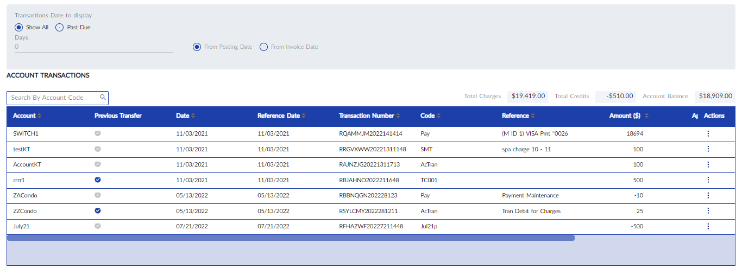Open actions menu for SWITCH1 row

(x=708, y=133)
